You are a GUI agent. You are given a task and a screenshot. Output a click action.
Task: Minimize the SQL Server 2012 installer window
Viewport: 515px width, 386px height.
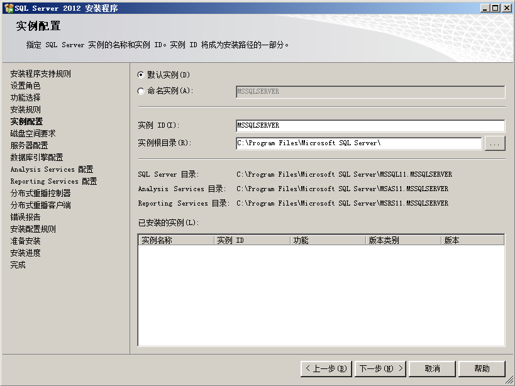(x=485, y=8)
